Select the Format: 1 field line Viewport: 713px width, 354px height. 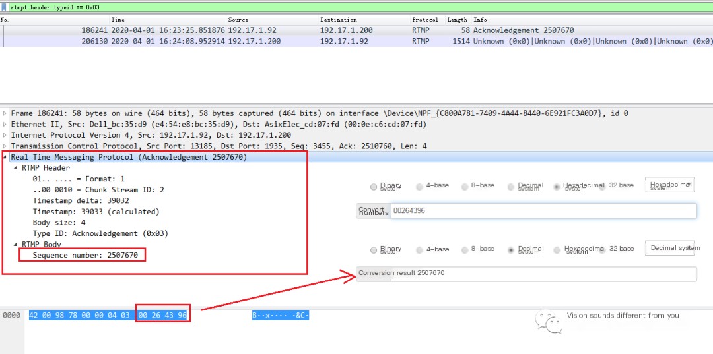[x=79, y=179]
